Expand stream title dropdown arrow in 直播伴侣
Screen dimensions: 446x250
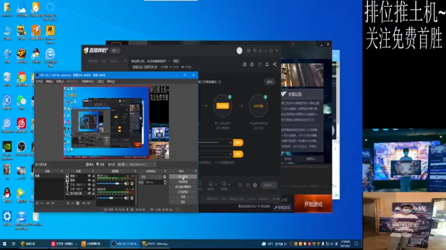click(x=169, y=61)
